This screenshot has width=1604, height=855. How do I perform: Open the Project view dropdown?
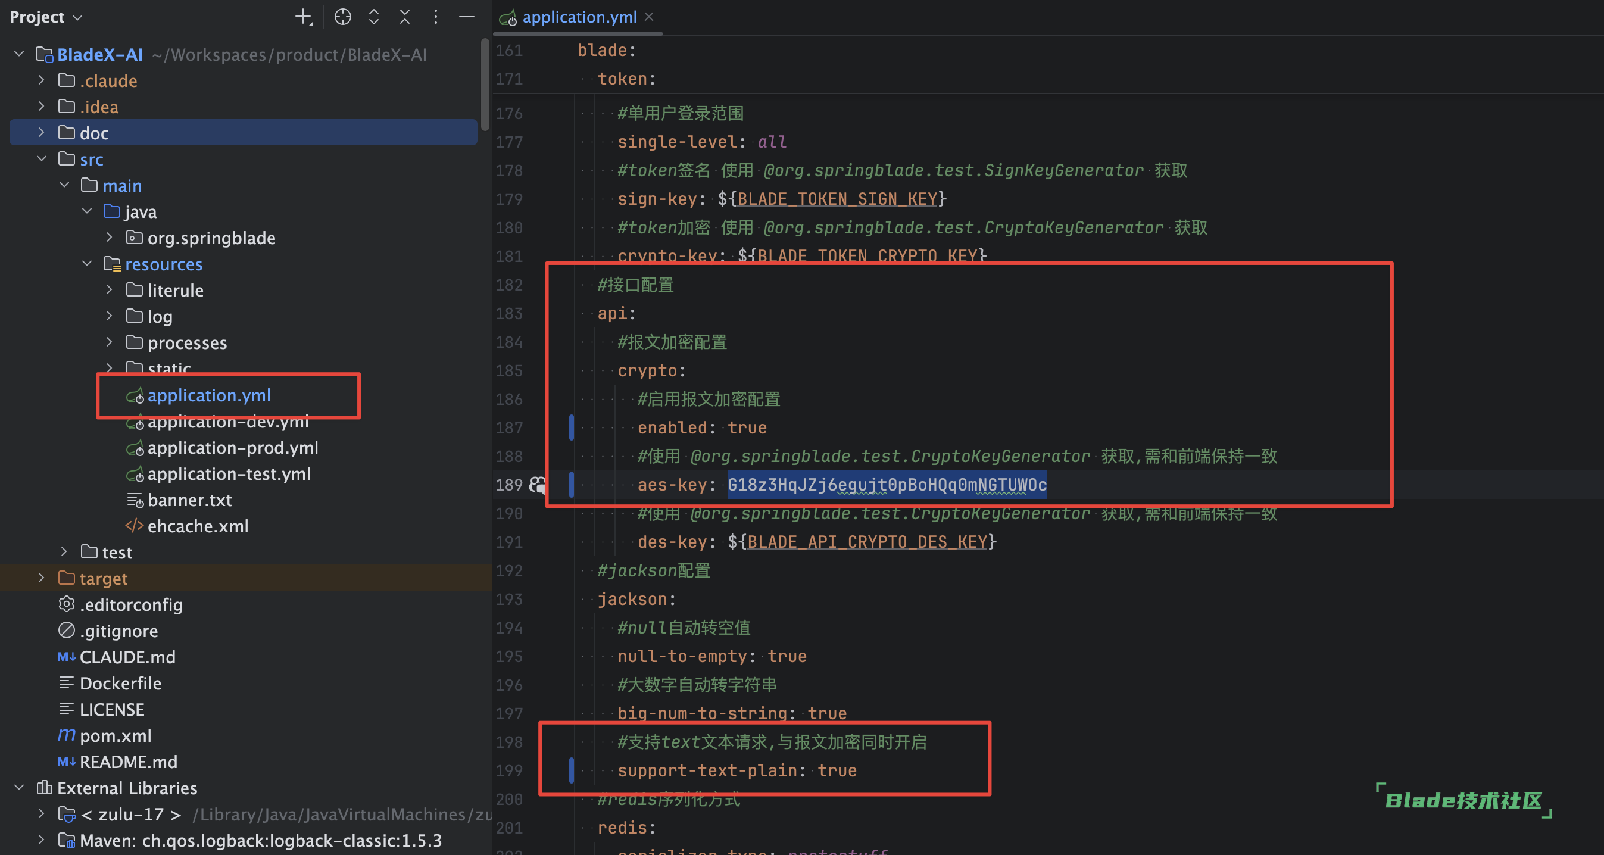pos(46,17)
